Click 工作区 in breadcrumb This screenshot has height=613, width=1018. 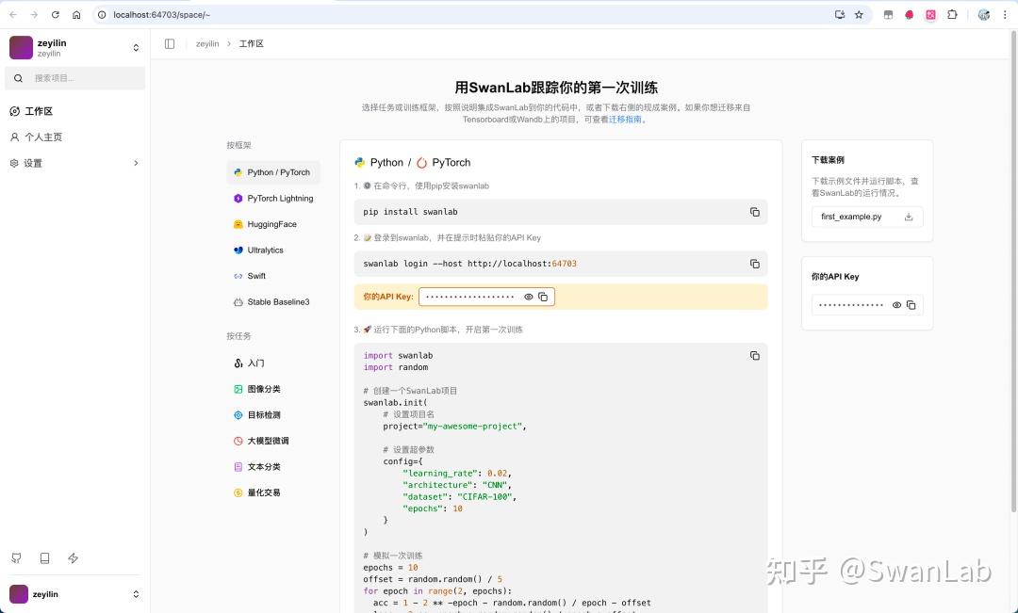[x=252, y=44]
